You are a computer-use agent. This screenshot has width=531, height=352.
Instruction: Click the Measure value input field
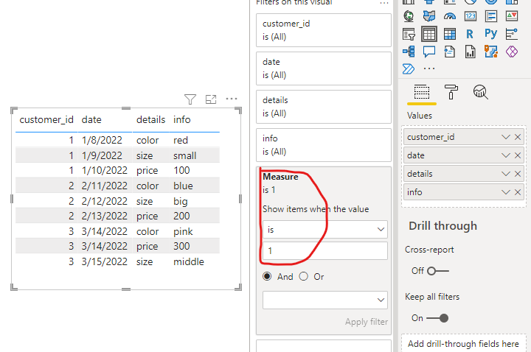tap(324, 251)
